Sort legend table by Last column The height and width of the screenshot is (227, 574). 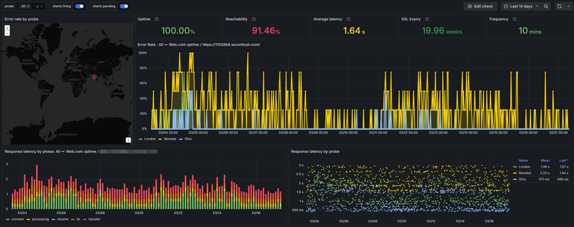pyautogui.click(x=564, y=160)
